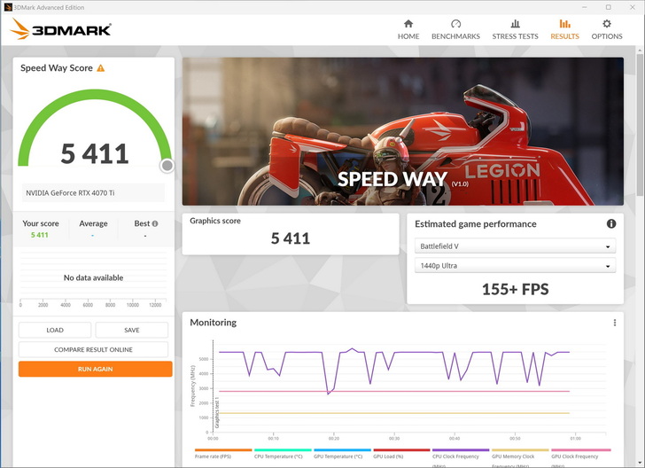
Task: Open Options gear icon
Action: (x=607, y=23)
